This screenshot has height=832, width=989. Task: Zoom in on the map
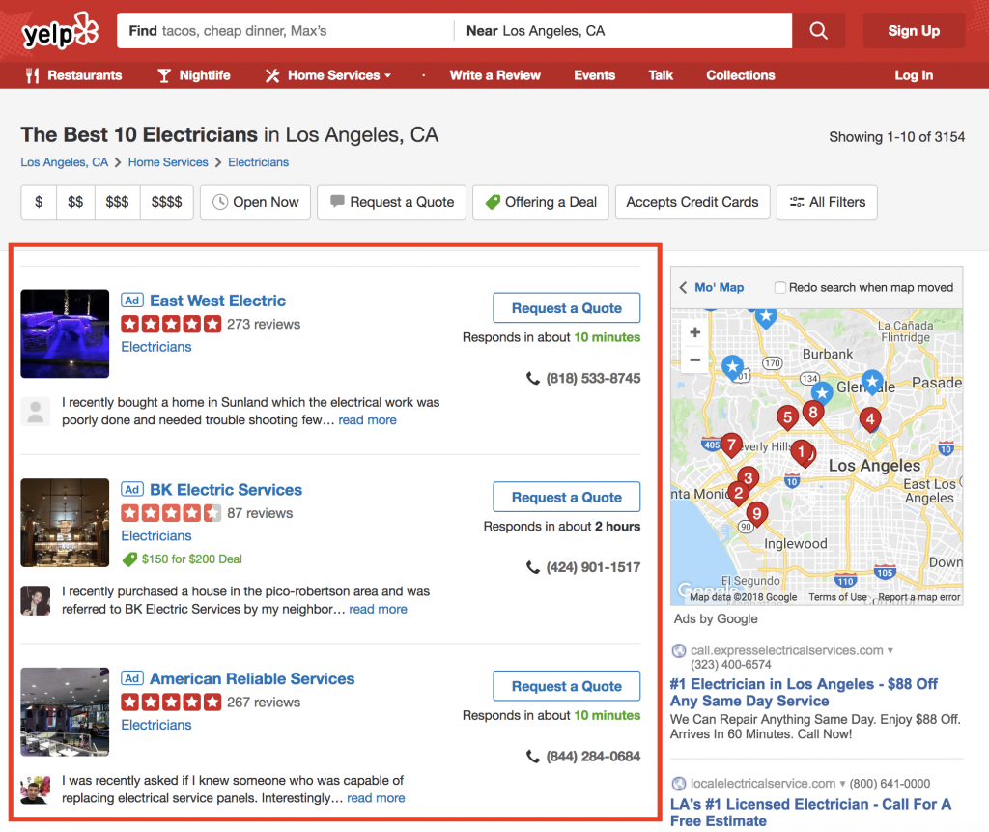(x=694, y=332)
